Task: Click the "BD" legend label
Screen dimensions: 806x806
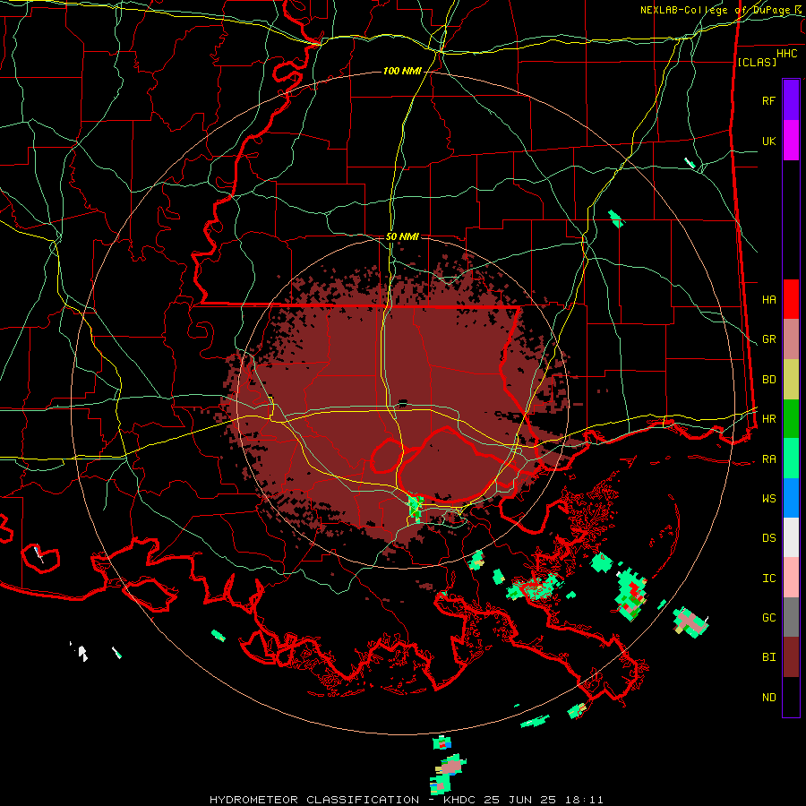Action: tap(768, 380)
